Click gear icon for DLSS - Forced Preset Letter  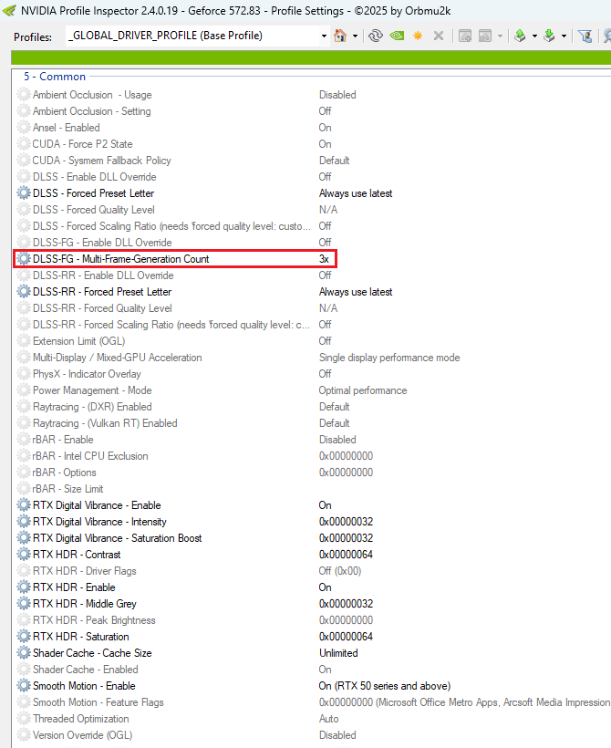coord(24,193)
